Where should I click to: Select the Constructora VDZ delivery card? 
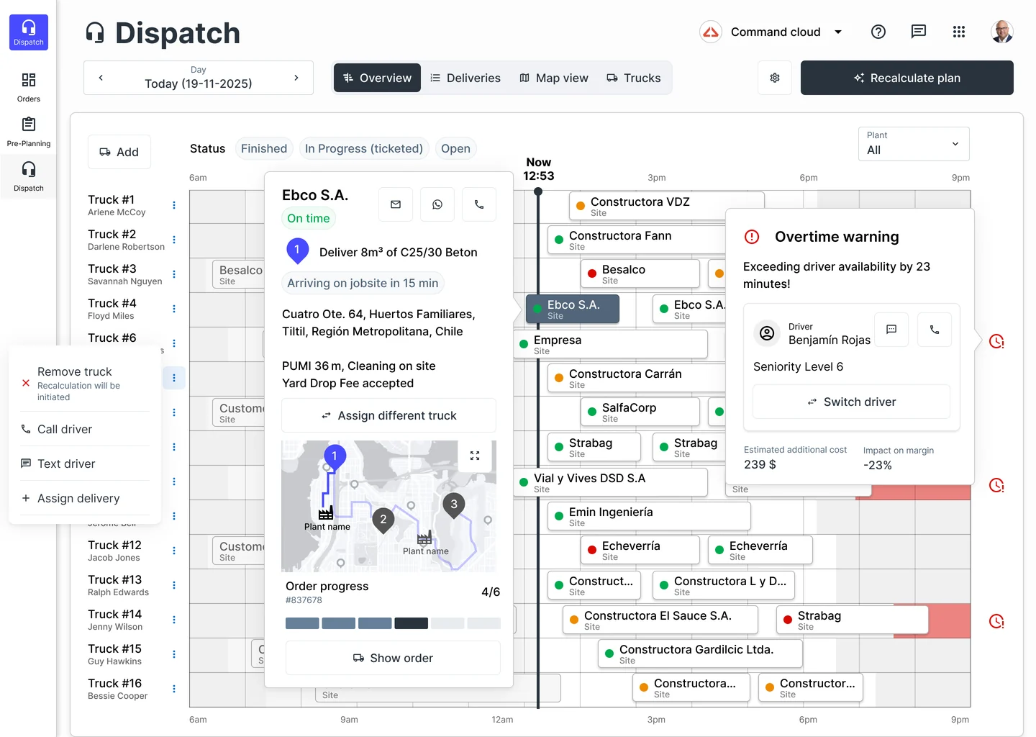[666, 206]
